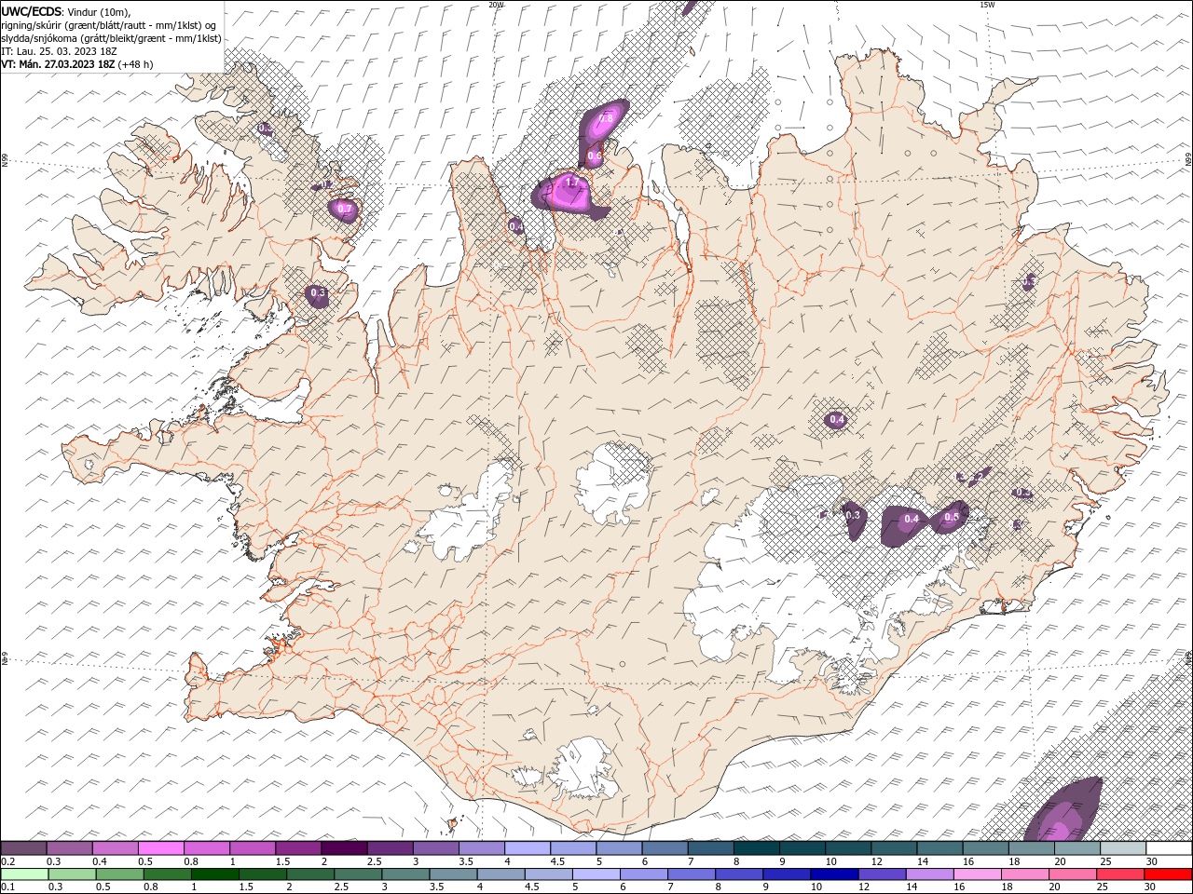Pick the darkest purple swatch labeled 2

click(343, 848)
